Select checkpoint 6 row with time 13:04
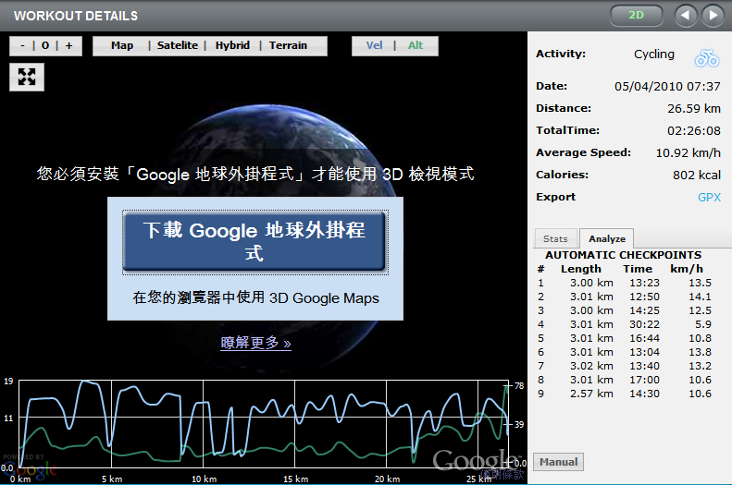The height and width of the screenshot is (485, 732). tap(624, 352)
